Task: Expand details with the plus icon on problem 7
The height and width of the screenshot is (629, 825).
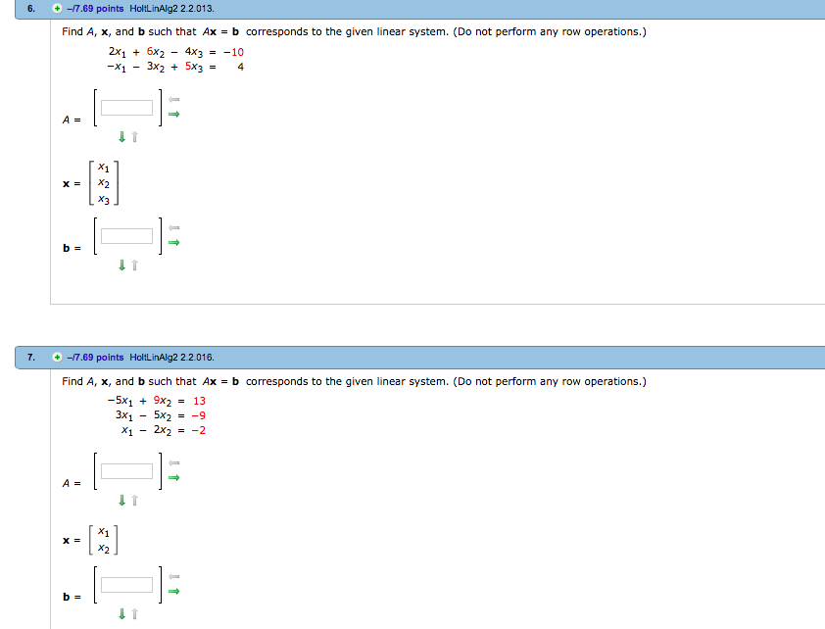Action: (55, 358)
